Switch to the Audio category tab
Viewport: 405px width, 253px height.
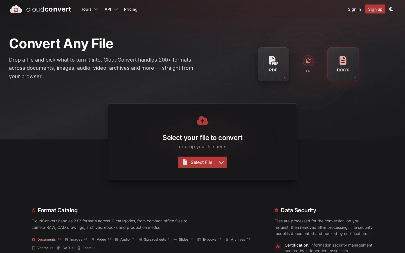pos(125,240)
